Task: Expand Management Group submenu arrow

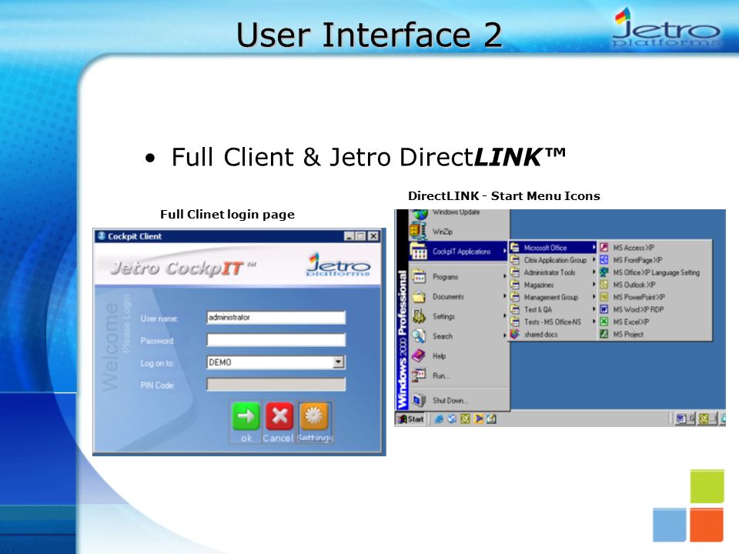Action: point(594,297)
